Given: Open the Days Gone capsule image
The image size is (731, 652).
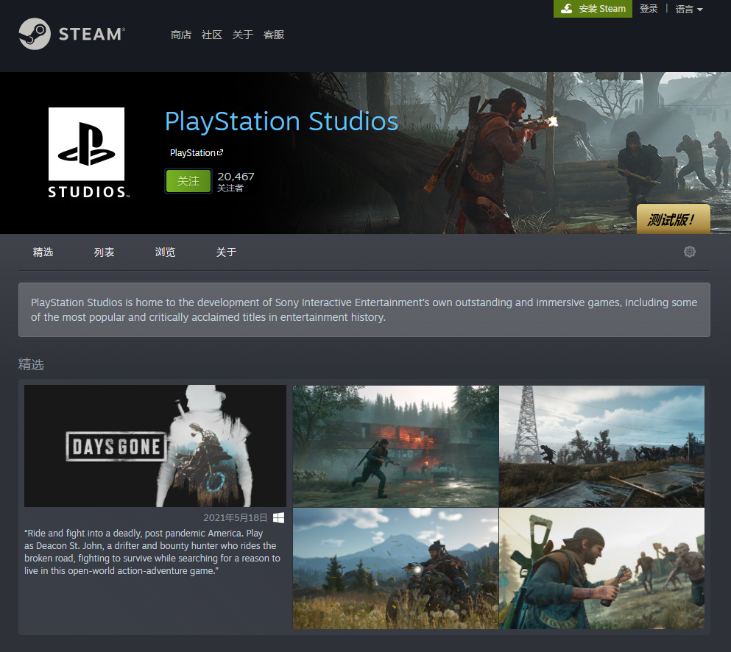Looking at the screenshot, I should tap(155, 445).
